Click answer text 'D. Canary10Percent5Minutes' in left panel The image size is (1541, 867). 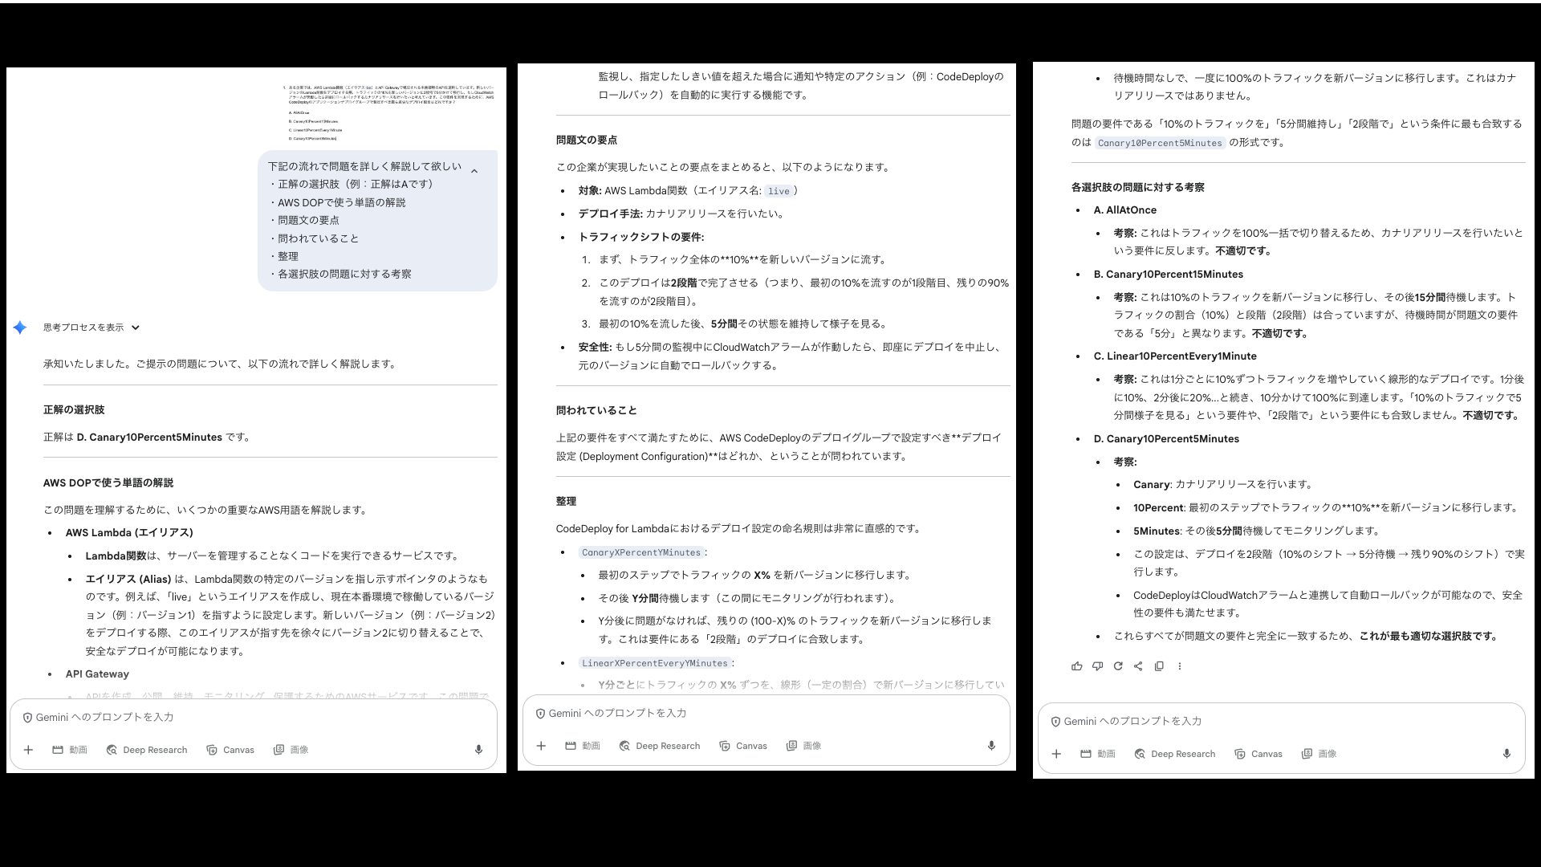click(149, 438)
